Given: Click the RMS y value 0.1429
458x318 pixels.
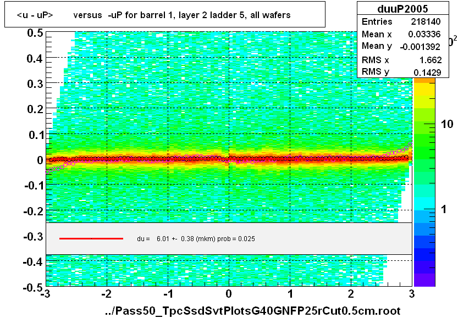Looking at the screenshot, I should (x=427, y=72).
